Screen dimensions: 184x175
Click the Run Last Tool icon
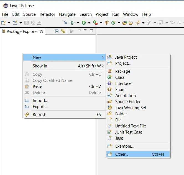click(95, 23)
